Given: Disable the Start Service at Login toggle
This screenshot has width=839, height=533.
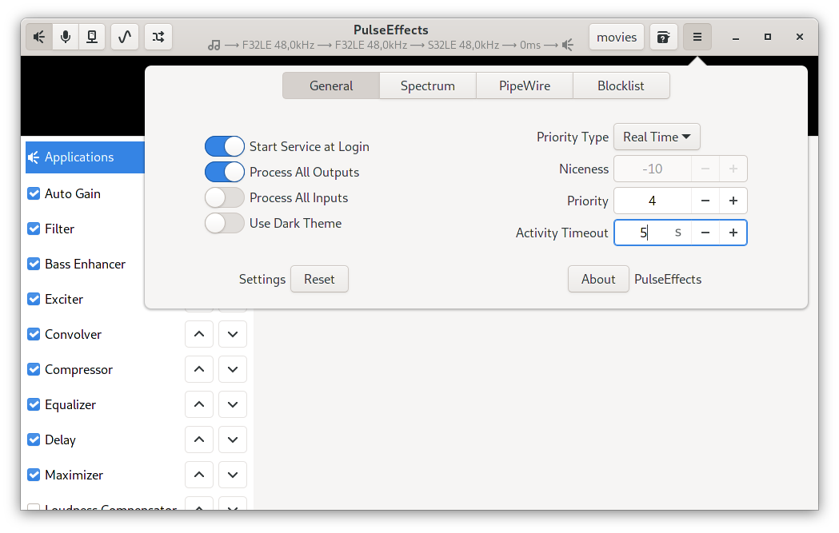Looking at the screenshot, I should coord(225,146).
